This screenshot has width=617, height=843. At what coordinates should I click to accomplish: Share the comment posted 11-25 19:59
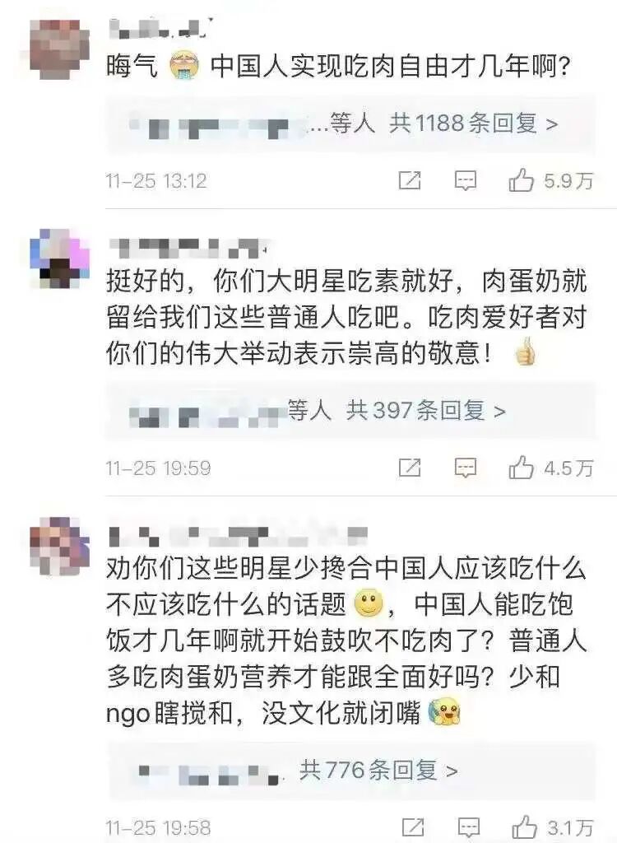(410, 468)
